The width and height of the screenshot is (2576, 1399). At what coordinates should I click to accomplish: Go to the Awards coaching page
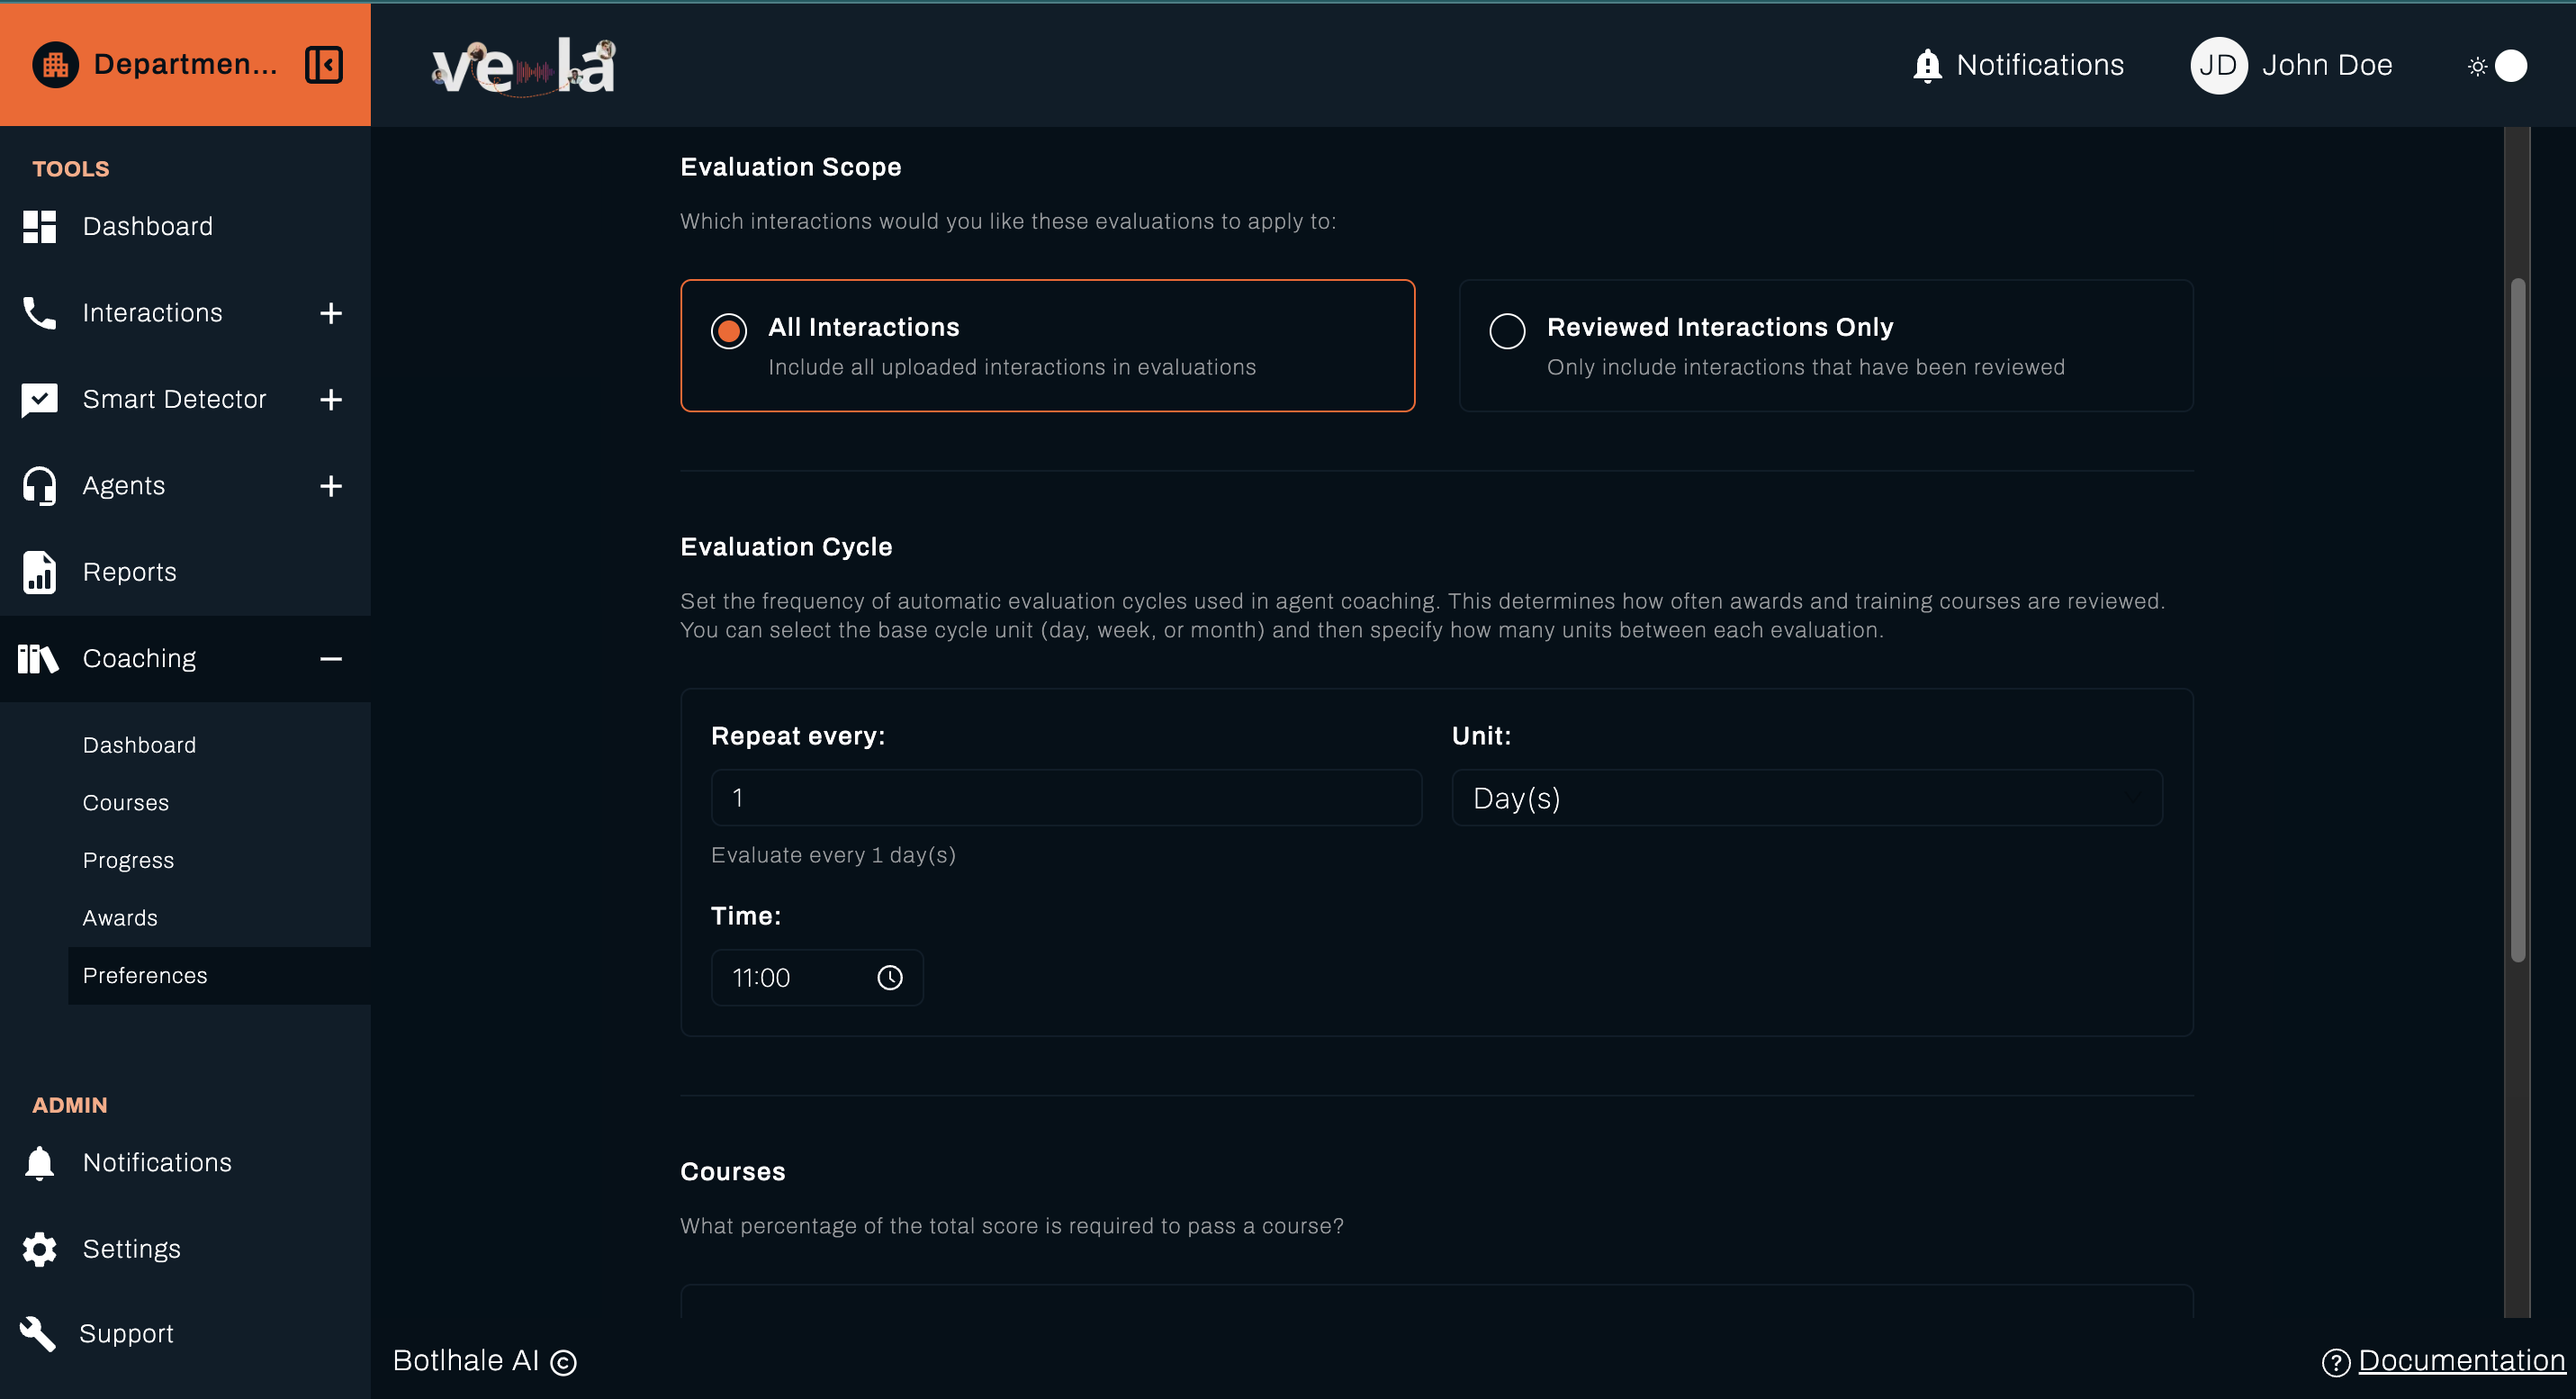click(x=120, y=917)
